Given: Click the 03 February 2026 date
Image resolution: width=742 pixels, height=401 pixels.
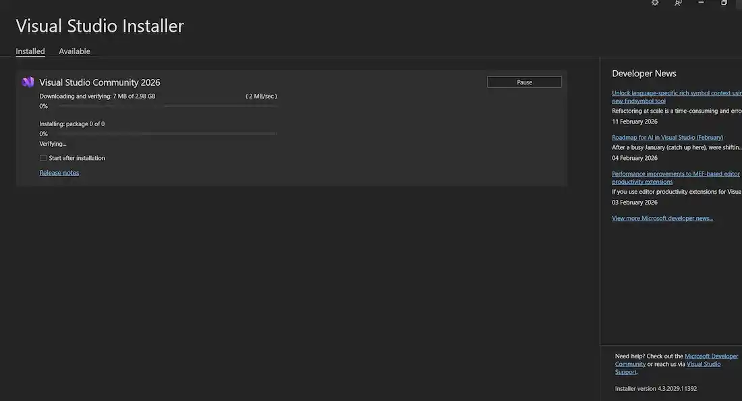Looking at the screenshot, I should (635, 203).
